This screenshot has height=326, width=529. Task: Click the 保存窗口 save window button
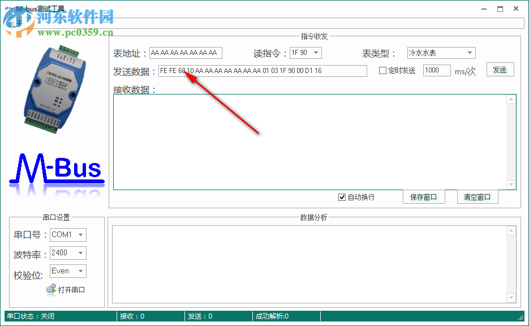click(x=423, y=196)
